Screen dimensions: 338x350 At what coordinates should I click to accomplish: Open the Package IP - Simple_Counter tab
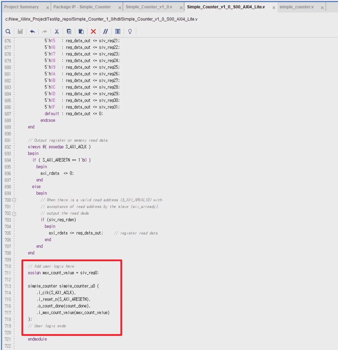82,7
